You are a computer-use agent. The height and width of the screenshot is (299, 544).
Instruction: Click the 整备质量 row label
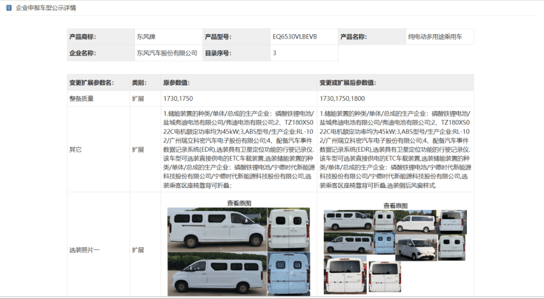(82, 98)
